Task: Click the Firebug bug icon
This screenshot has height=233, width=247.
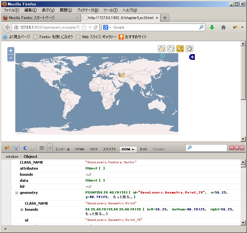Action: pyautogui.click(x=7, y=148)
